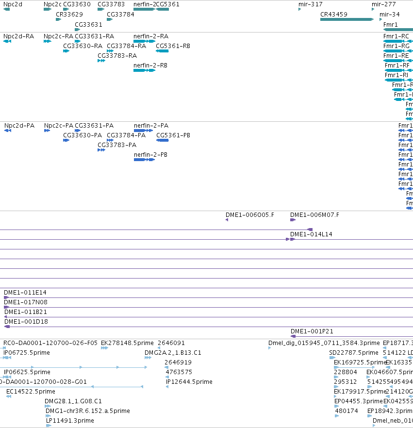The image size is (413, 428).
Task: Select the DME1-006O05.F clone label
Action: click(250, 215)
